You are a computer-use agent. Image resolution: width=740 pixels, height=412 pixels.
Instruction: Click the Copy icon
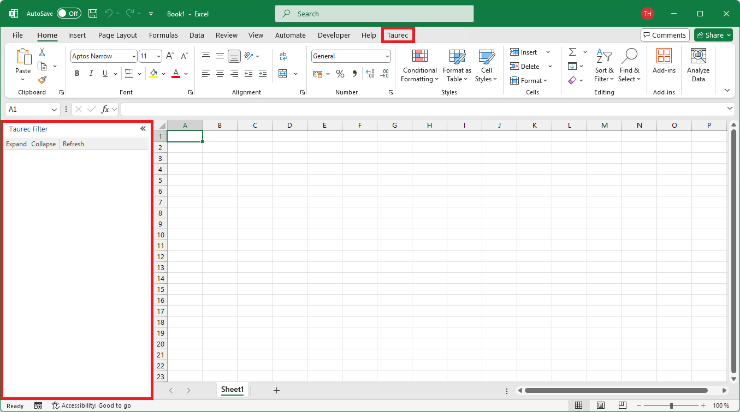[x=42, y=66]
